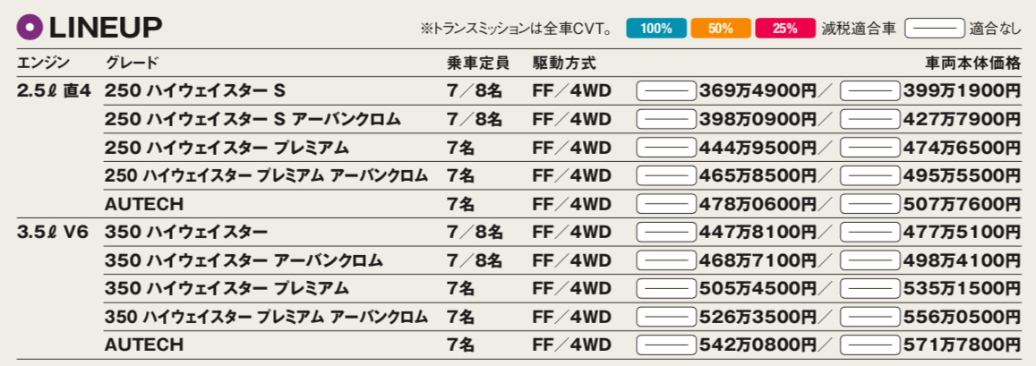Click the purple LINEUP circle icon
1036x366 pixels.
tap(30, 28)
